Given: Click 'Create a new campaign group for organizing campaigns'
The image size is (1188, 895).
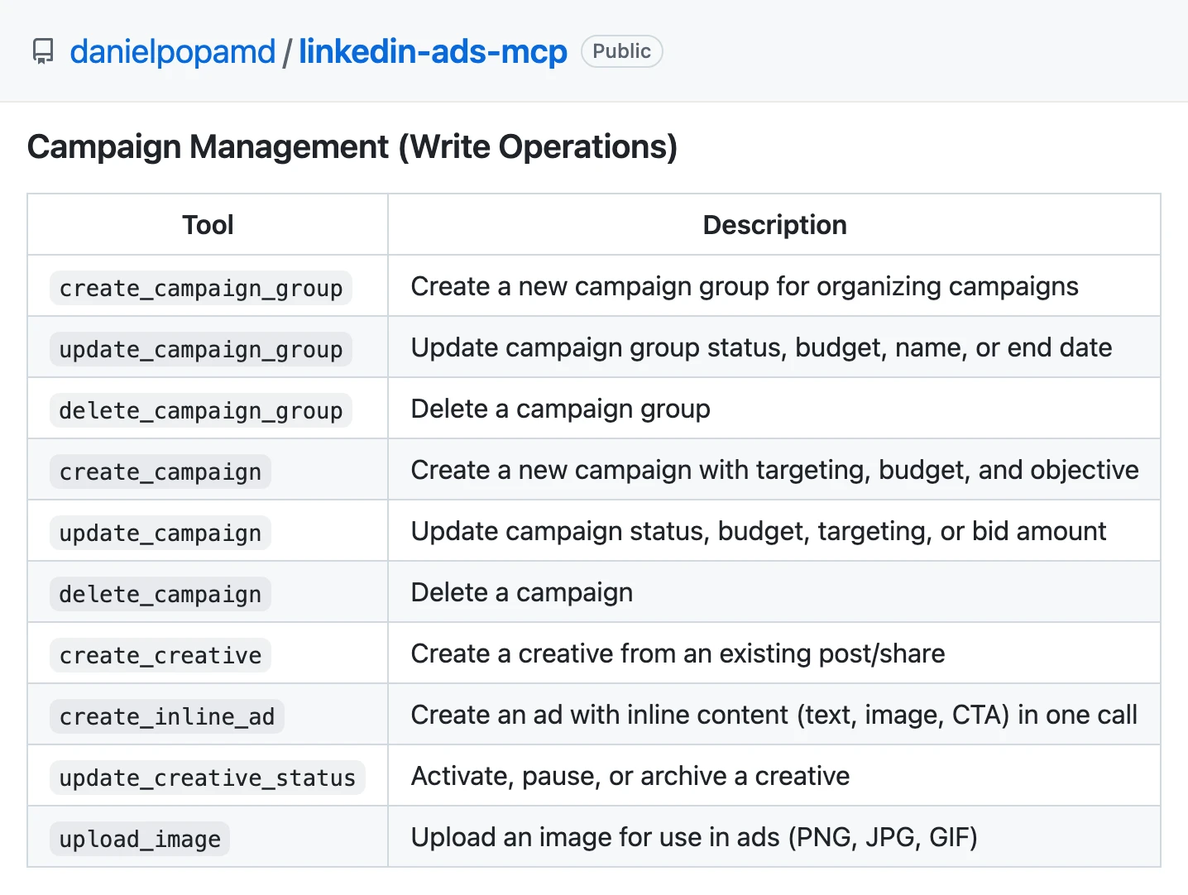Looking at the screenshot, I should 745,286.
